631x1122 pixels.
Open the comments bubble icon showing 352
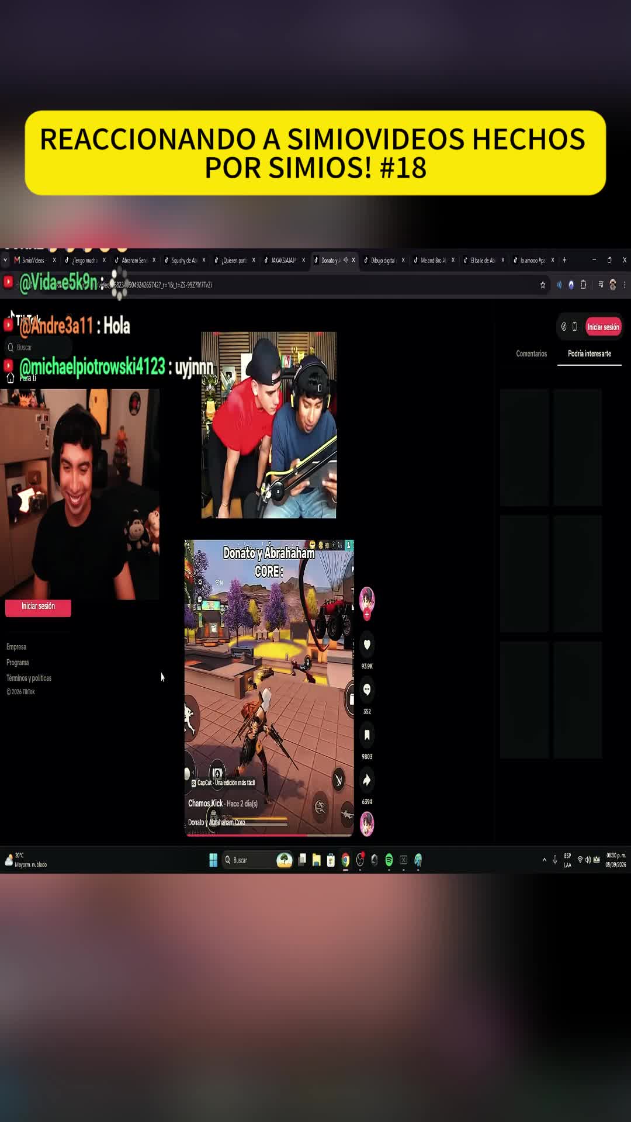point(367,690)
